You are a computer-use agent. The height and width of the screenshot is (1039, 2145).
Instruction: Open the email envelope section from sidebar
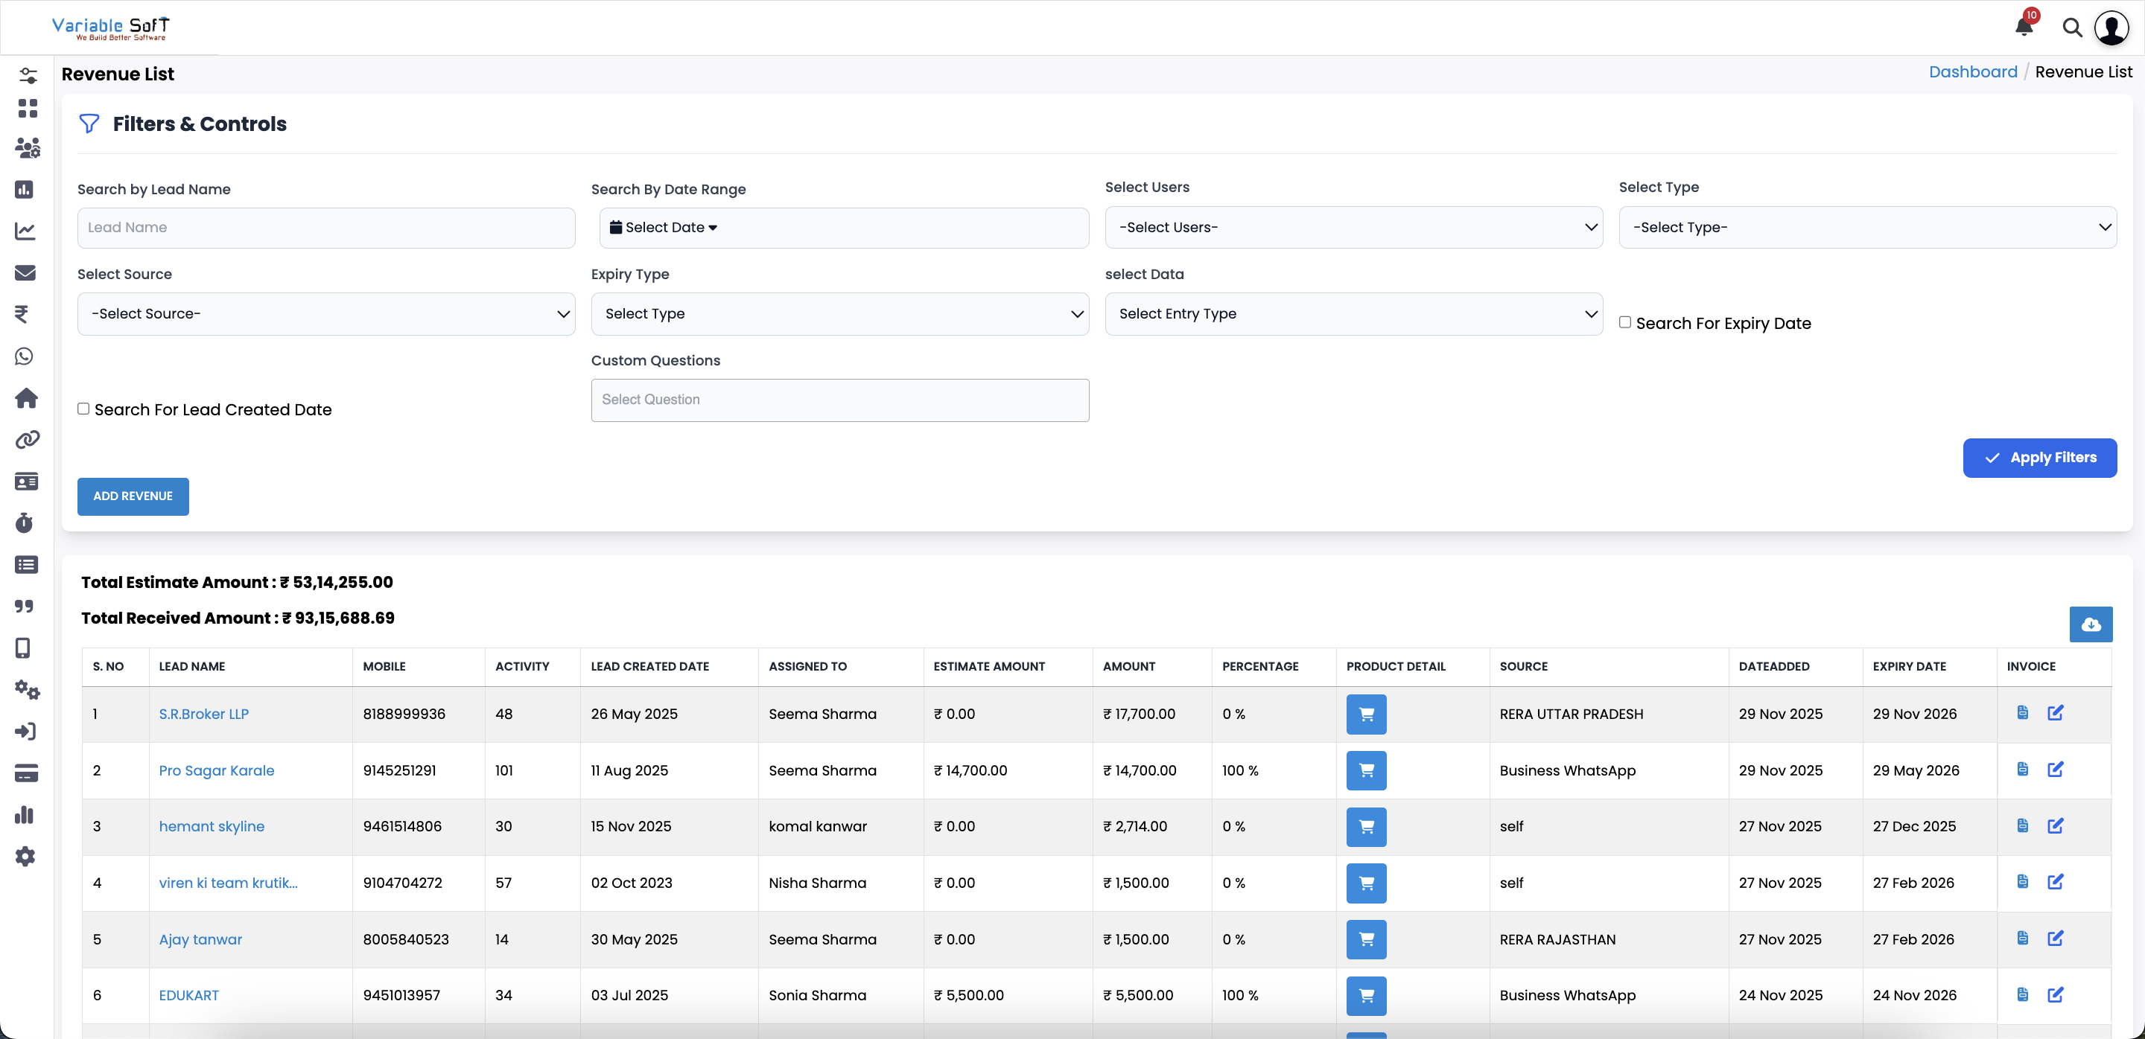(26, 273)
